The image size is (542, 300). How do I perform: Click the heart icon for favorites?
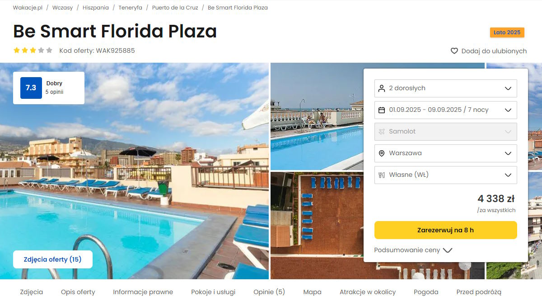454,51
